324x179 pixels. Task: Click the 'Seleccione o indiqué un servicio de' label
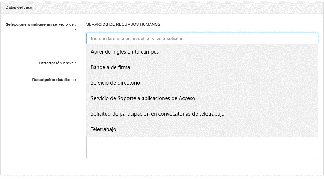click(41, 24)
